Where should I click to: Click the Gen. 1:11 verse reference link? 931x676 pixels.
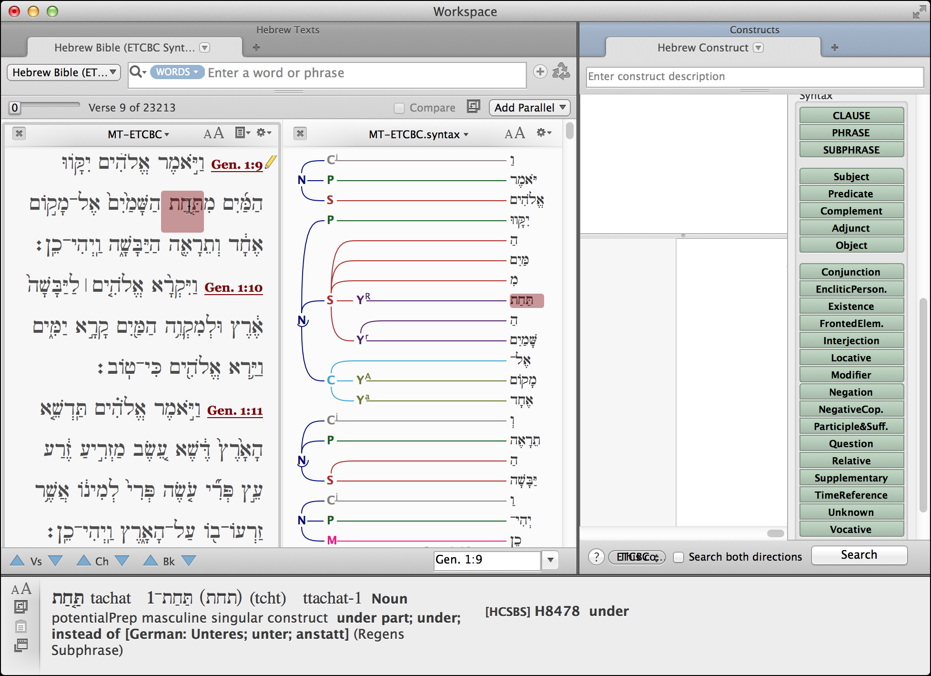(x=235, y=411)
